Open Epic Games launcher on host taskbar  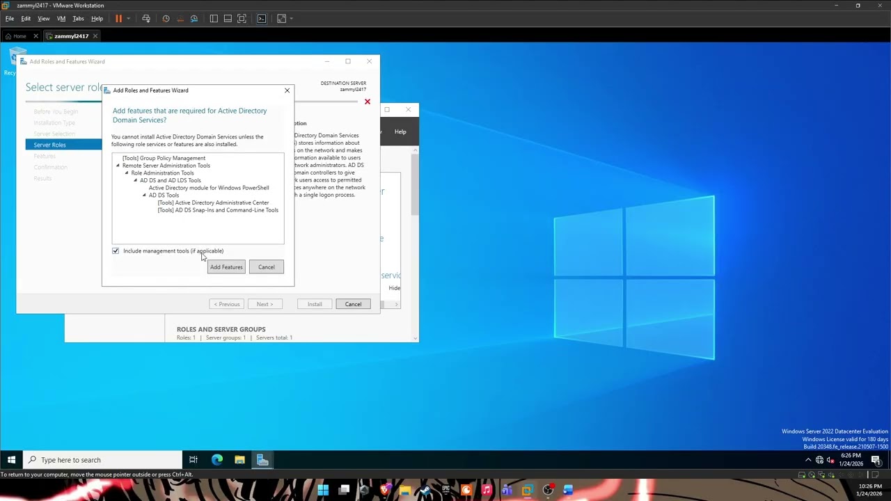(x=445, y=491)
